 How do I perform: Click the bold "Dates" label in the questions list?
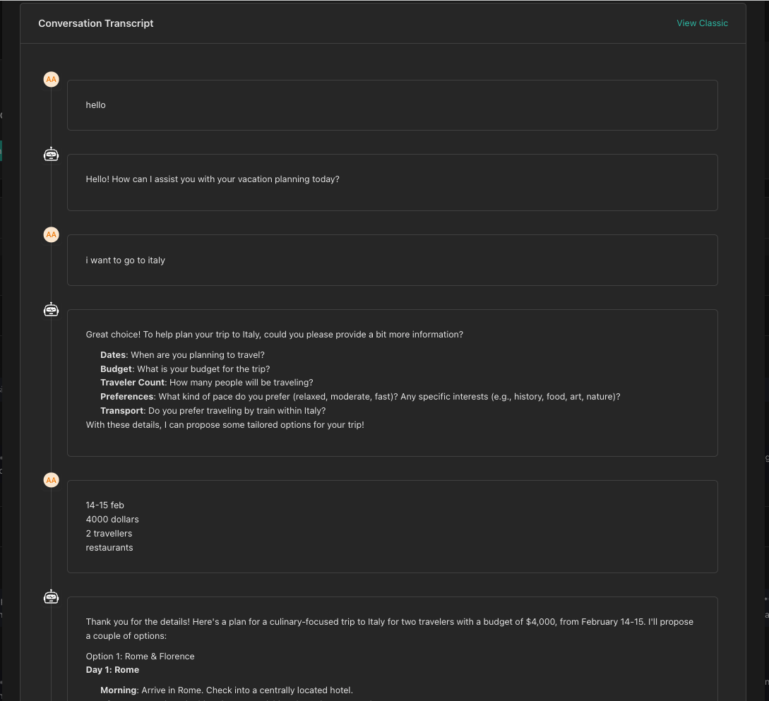(x=113, y=354)
